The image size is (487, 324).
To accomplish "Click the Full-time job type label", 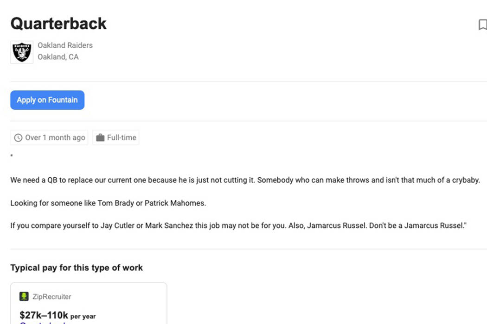I will tap(122, 137).
